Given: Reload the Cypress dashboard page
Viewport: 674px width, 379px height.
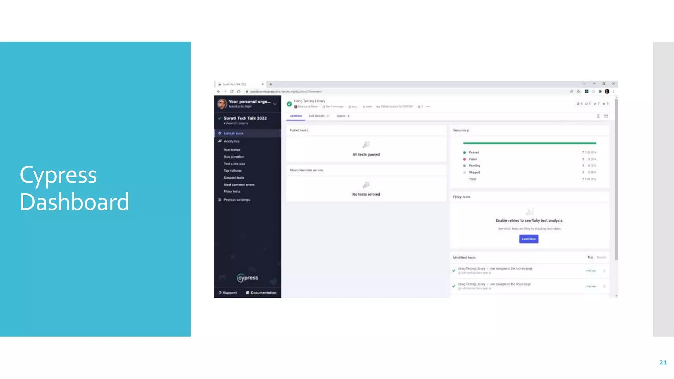Looking at the screenshot, I should tap(232, 91).
